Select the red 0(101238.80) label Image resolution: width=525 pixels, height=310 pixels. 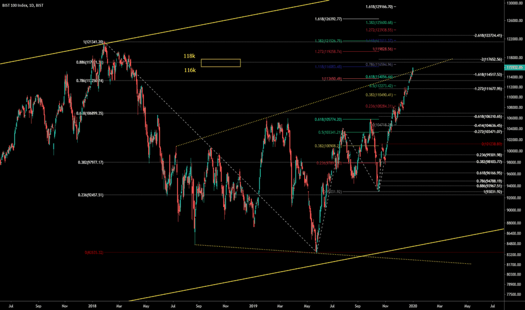(492, 144)
